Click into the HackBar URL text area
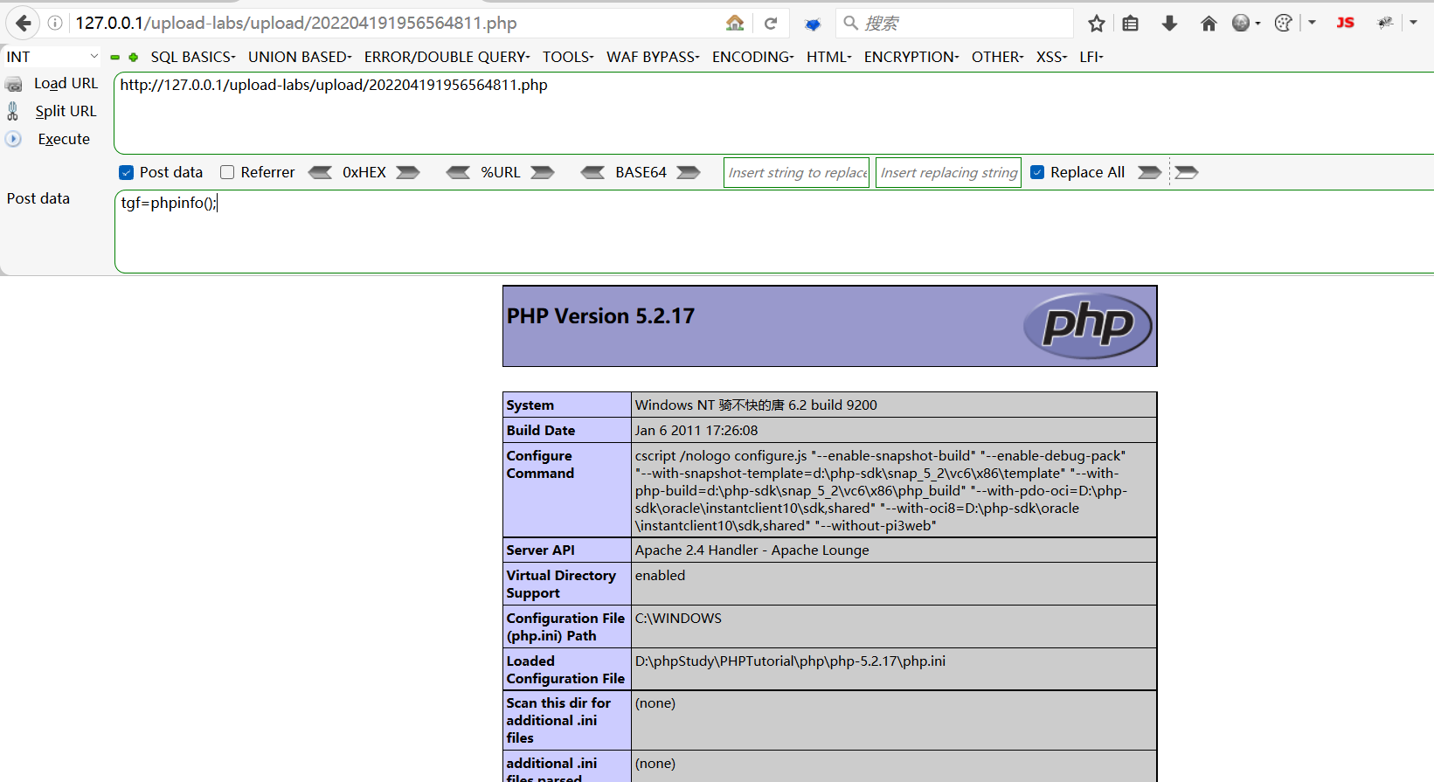This screenshot has width=1434, height=782. pos(774,113)
